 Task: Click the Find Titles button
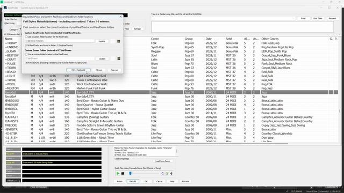tap(318, 18)
